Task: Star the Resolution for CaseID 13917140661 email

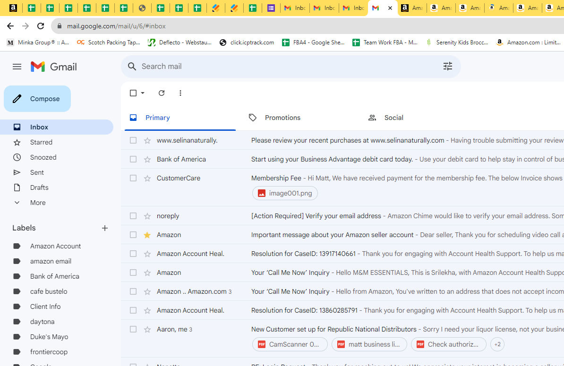Action: [147, 254]
